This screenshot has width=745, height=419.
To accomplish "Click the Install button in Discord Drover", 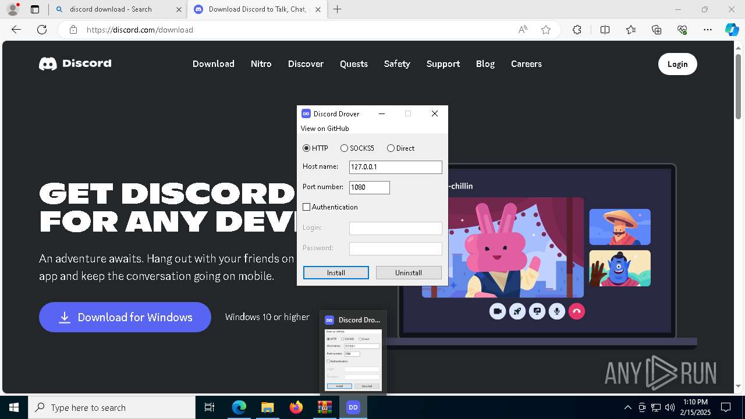I will 336,272.
